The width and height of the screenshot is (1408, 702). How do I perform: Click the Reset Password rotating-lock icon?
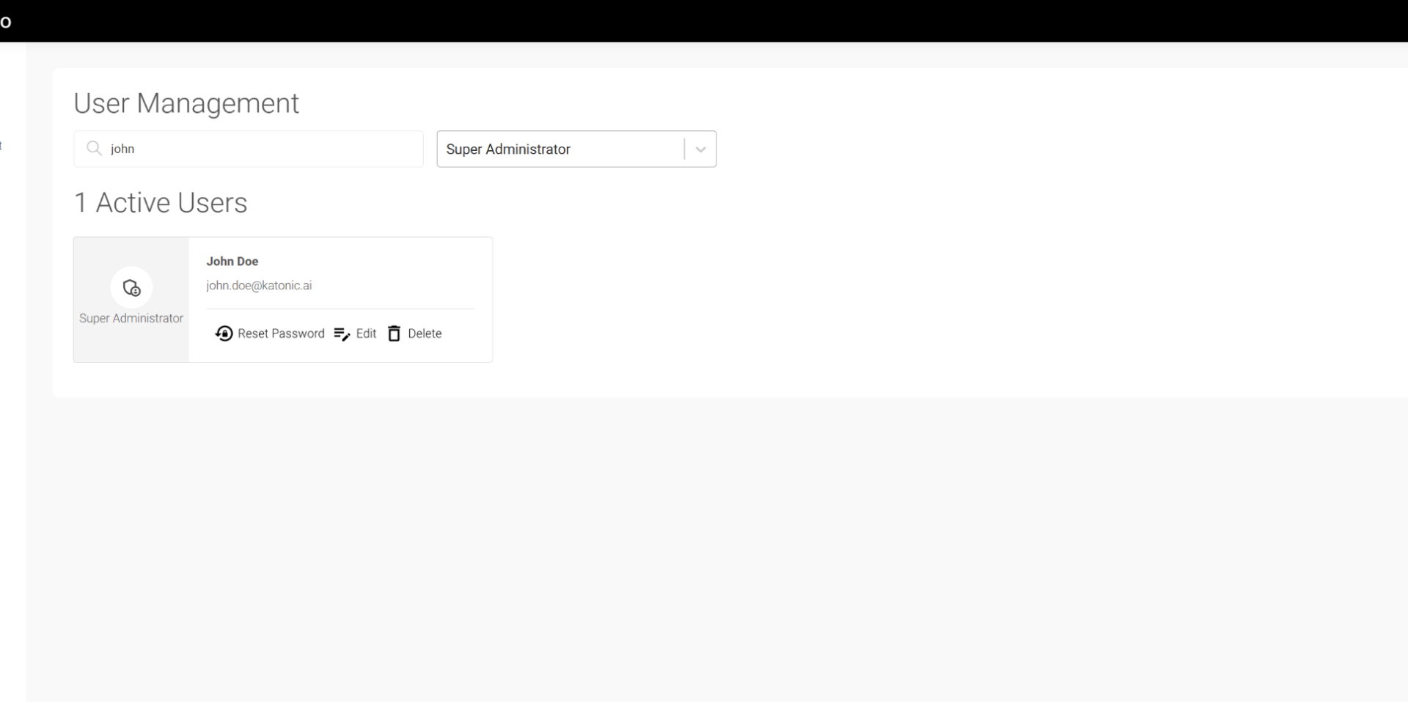[225, 333]
